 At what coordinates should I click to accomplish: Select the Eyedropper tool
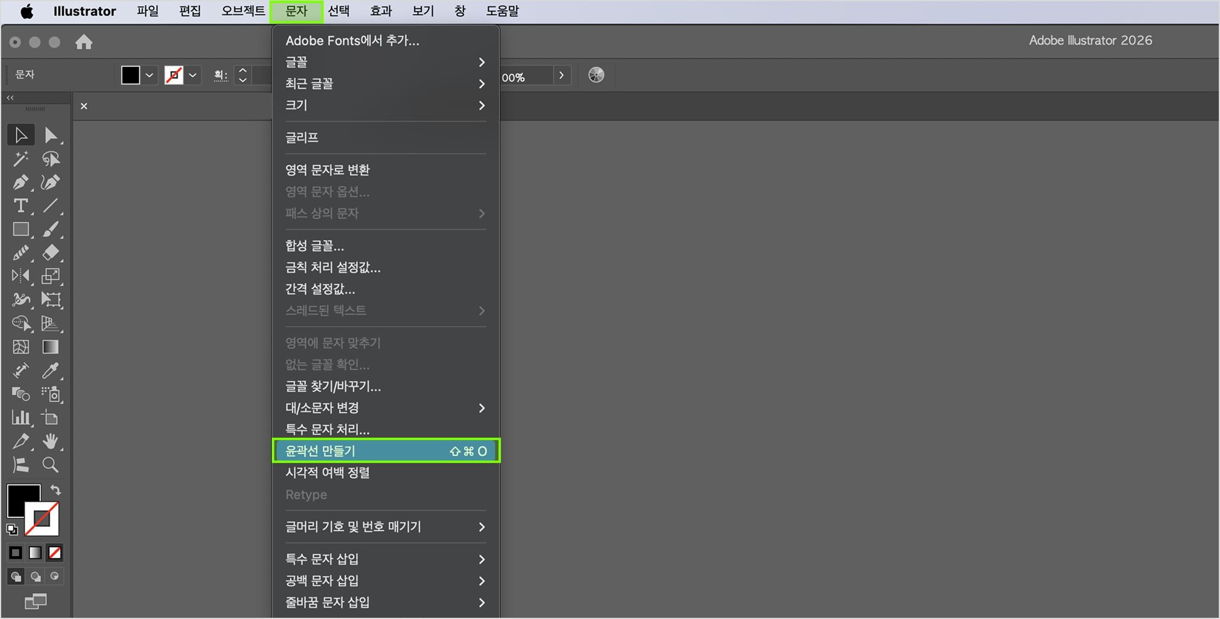pos(51,371)
